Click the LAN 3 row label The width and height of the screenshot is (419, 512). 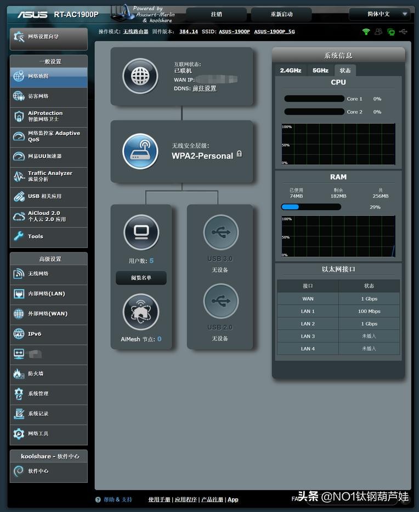click(x=308, y=336)
